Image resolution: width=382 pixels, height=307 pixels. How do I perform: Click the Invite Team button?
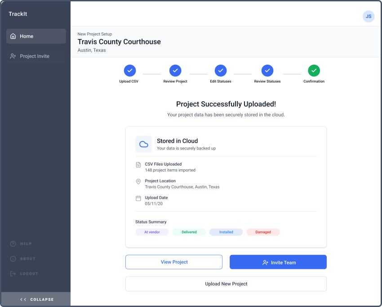pyautogui.click(x=278, y=262)
